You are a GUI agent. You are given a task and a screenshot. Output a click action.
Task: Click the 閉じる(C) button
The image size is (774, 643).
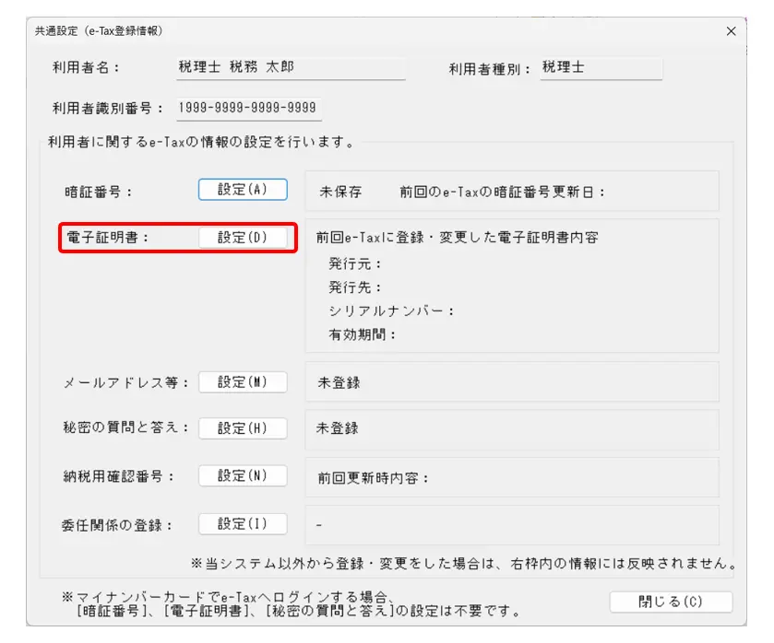coord(671,602)
